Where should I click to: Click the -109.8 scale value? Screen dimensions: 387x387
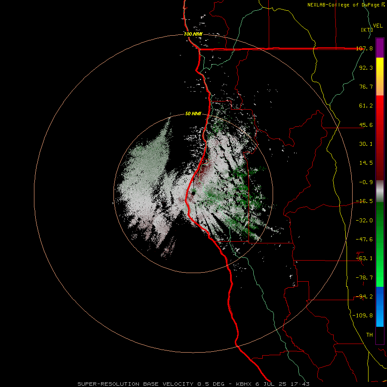pos(363,316)
